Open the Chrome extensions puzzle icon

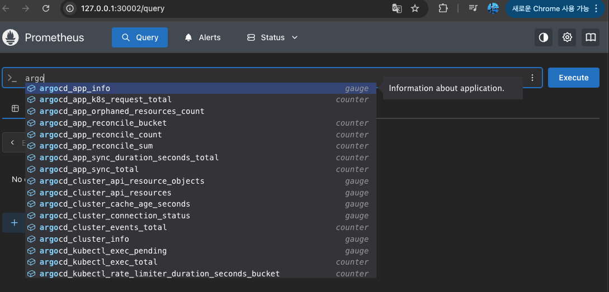[443, 8]
